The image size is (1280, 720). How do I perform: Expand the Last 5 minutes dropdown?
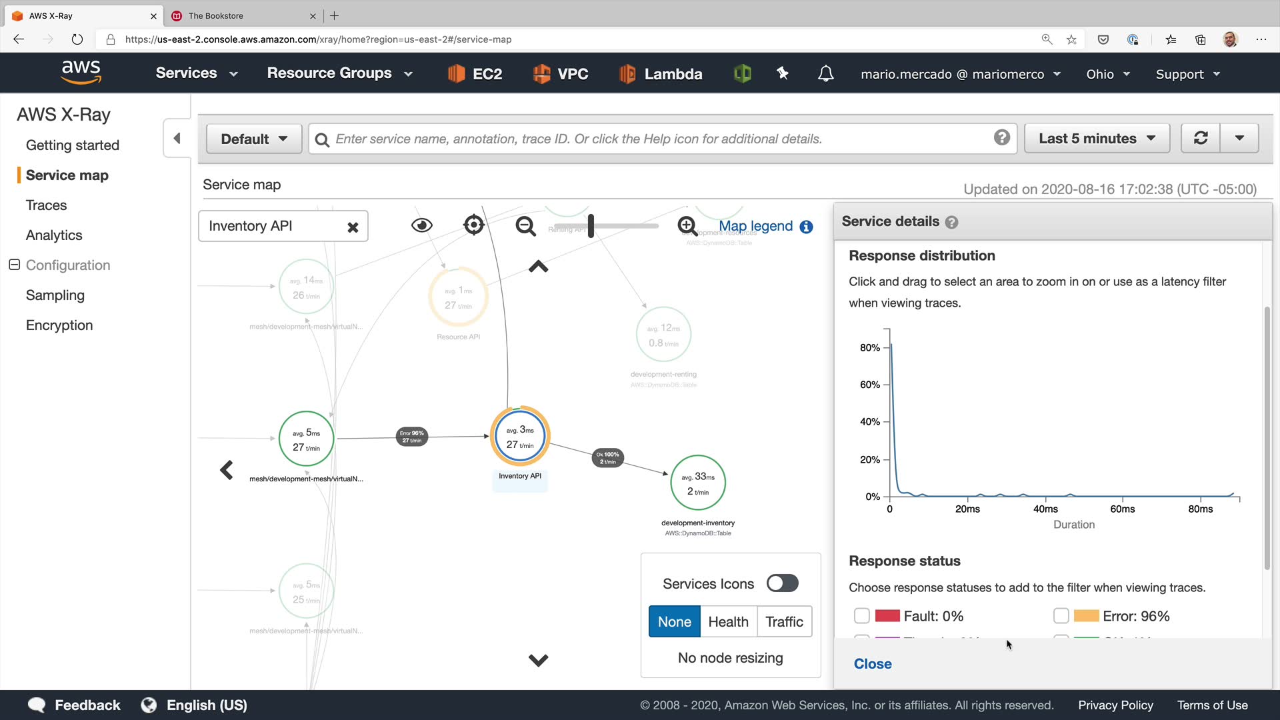1097,138
